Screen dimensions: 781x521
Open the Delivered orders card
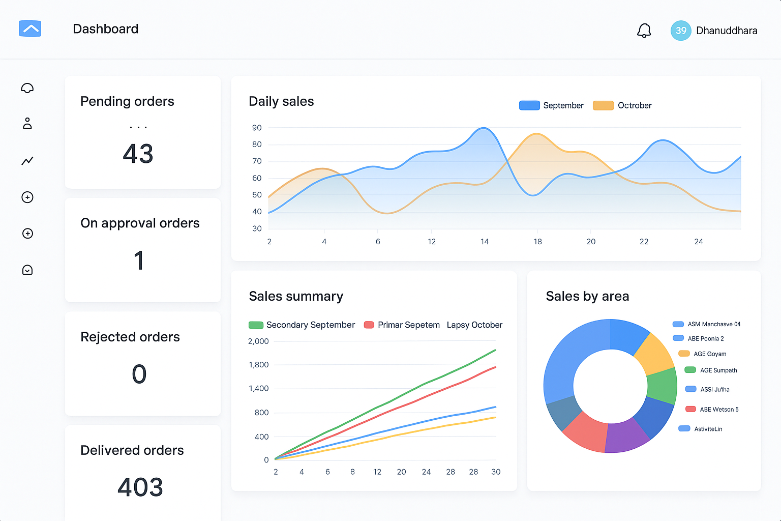(x=143, y=471)
